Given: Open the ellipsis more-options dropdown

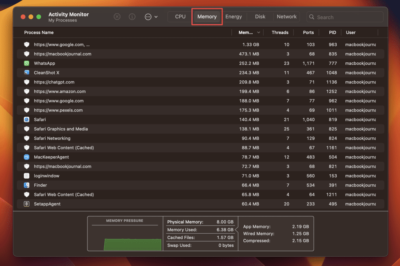Looking at the screenshot, I should (x=151, y=17).
